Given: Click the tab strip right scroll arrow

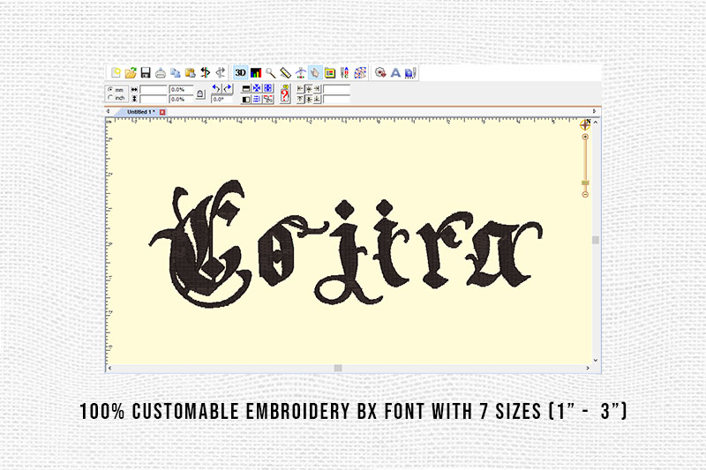Looking at the screenshot, I should click(x=594, y=111).
